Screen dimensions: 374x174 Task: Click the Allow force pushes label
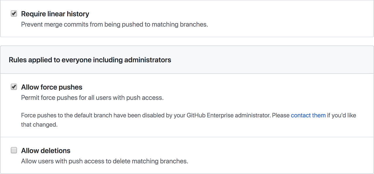click(x=52, y=87)
